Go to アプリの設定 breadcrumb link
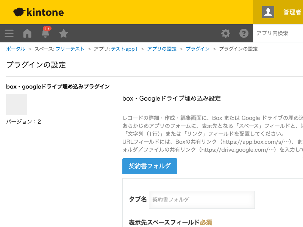The width and height of the screenshot is (303, 227). (162, 49)
